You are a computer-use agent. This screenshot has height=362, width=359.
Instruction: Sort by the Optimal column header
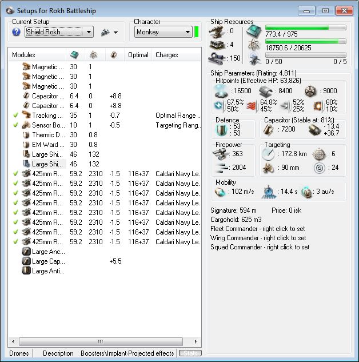pos(138,55)
